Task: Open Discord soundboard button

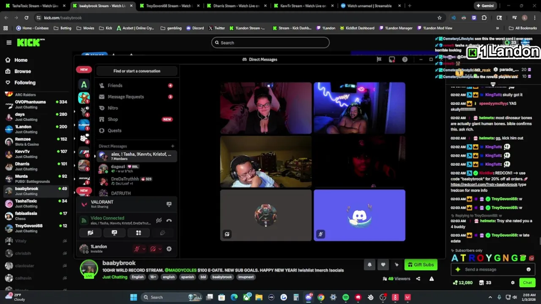Action: tap(162, 233)
